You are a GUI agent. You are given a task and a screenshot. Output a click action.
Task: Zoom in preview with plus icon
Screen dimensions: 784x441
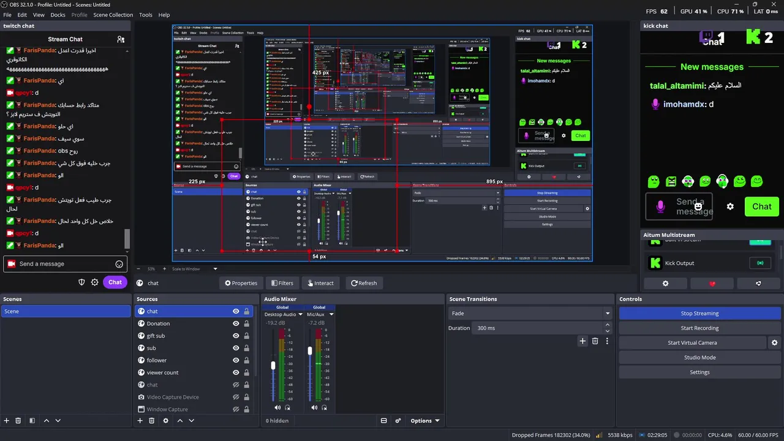pyautogui.click(x=163, y=269)
